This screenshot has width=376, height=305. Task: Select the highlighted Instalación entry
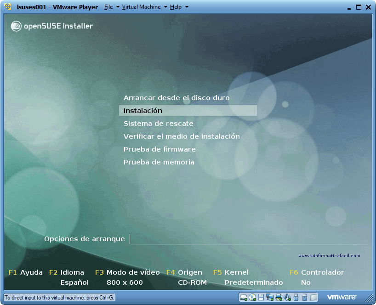click(188, 110)
